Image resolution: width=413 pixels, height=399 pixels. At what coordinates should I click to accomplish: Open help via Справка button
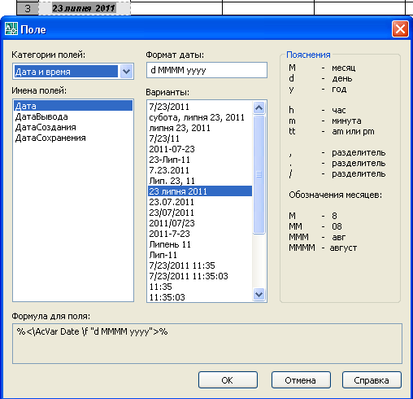[372, 380]
